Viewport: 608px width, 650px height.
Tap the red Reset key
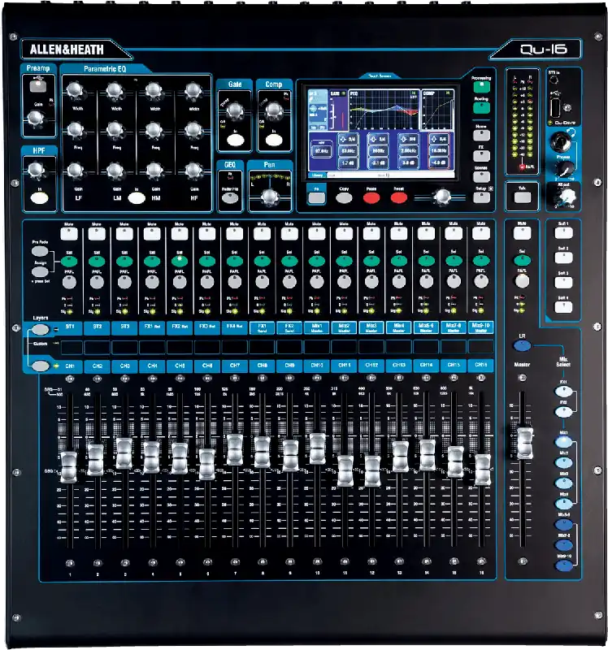pos(398,198)
